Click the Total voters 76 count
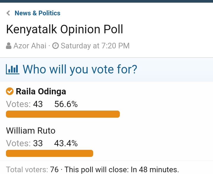213x174 pixels. 54,170
